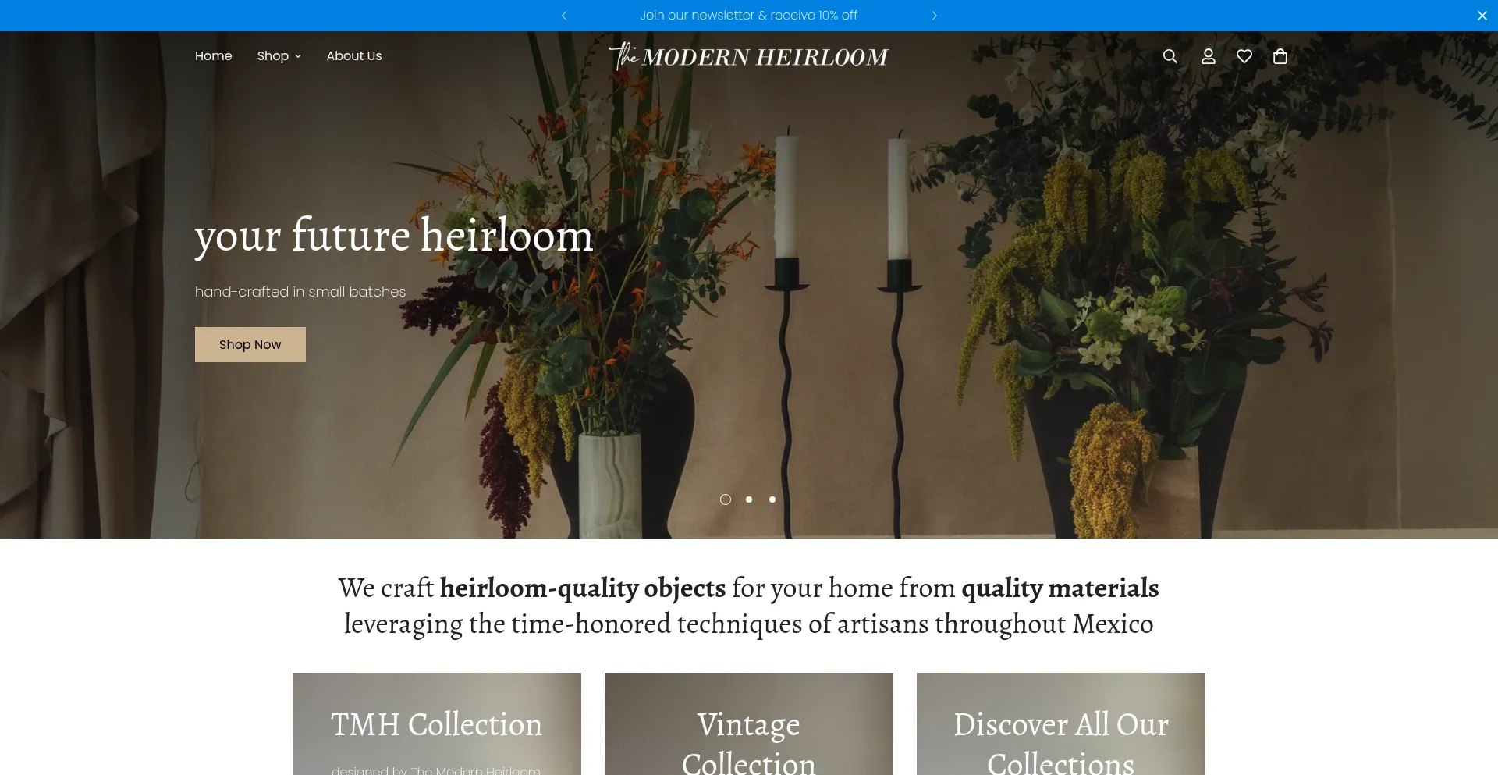
Task: Click the next announcement arrow
Action: click(x=934, y=16)
